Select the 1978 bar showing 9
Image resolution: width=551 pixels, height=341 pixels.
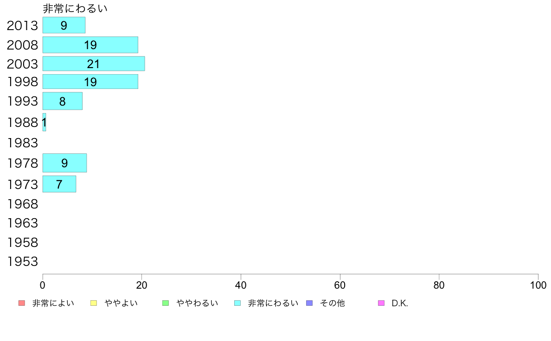64,163
